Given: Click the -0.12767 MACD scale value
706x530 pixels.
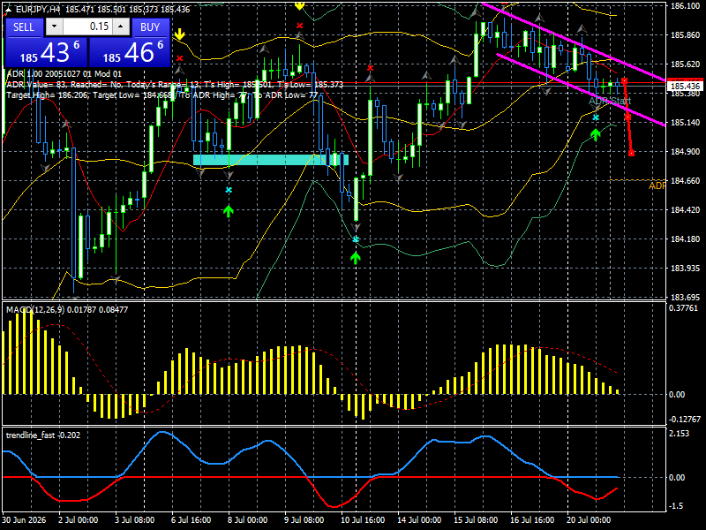Looking at the screenshot, I should click(685, 419).
